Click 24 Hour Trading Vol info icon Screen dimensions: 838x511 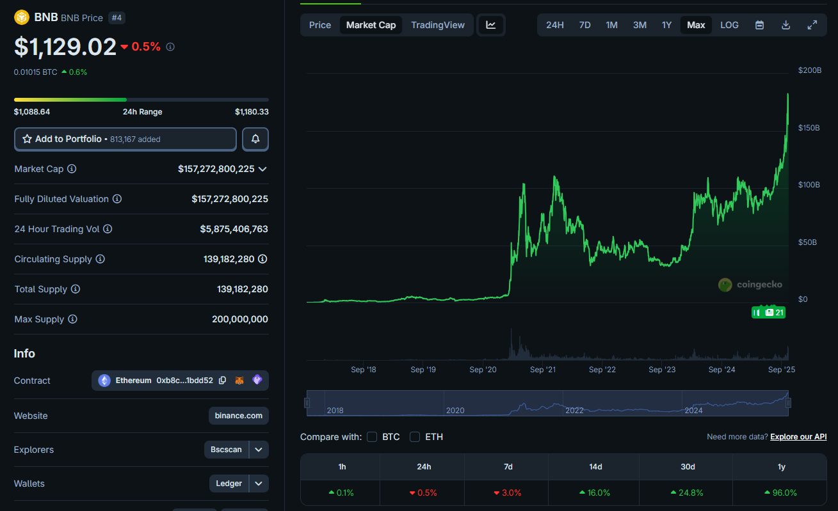click(108, 229)
